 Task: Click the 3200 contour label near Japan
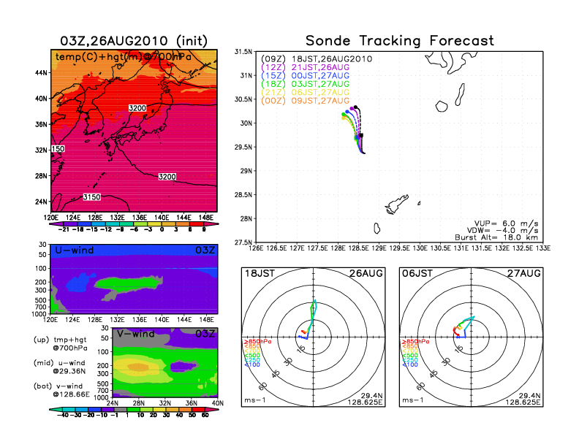click(x=137, y=108)
